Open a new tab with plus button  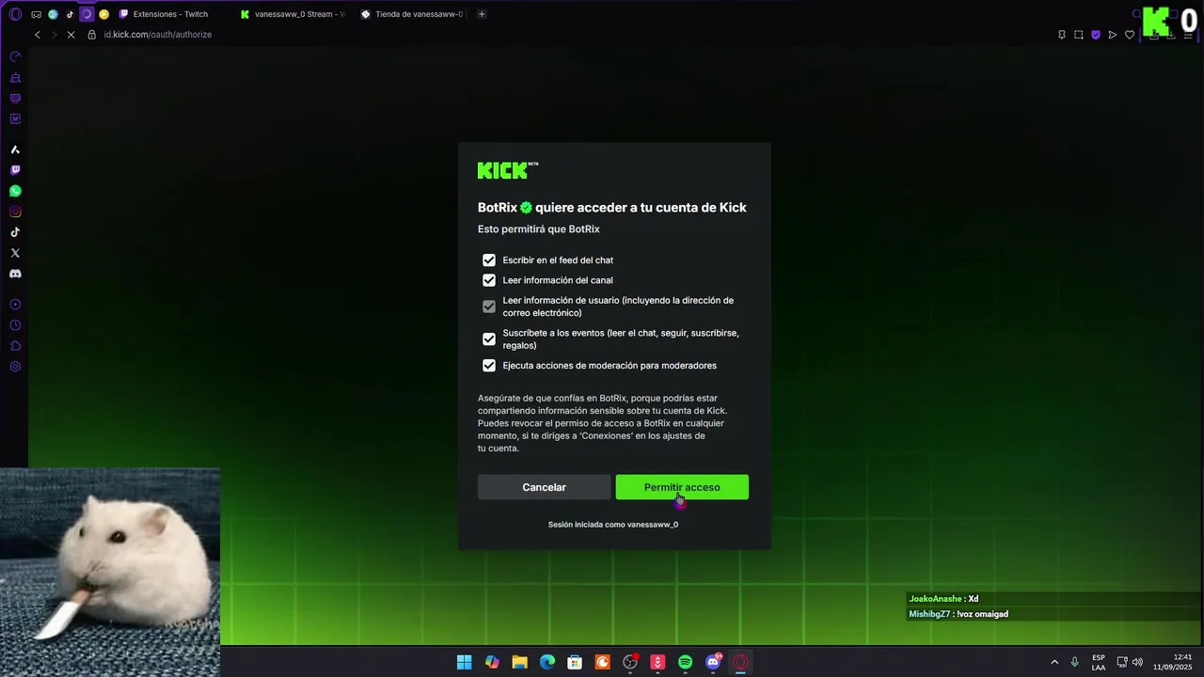point(482,14)
